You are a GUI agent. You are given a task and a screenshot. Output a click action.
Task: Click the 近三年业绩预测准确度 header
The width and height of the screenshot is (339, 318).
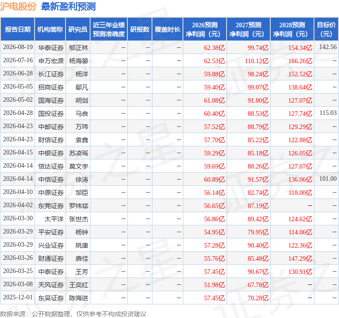point(109,30)
